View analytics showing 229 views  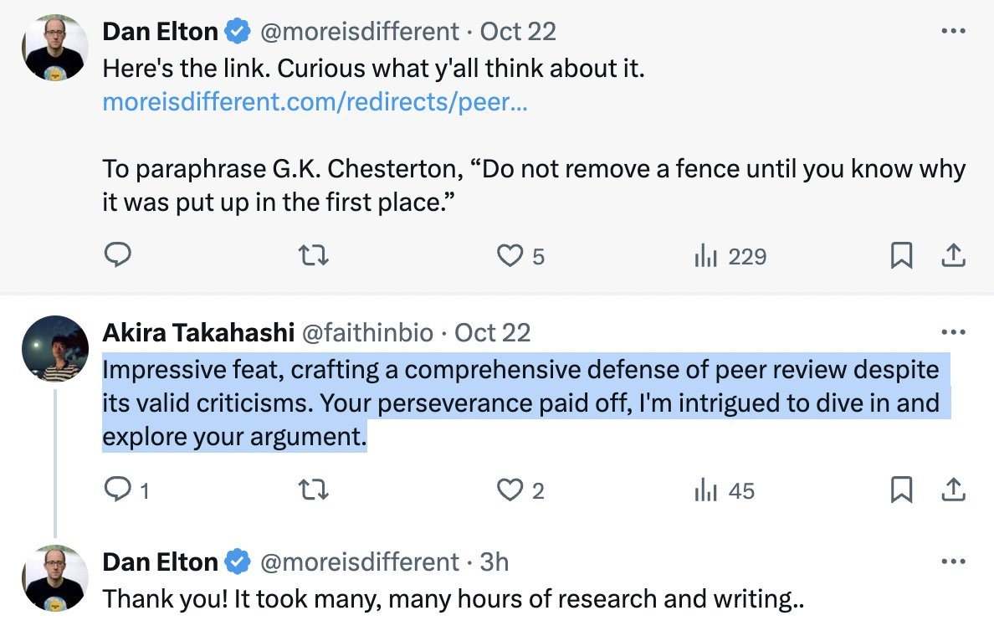730,256
